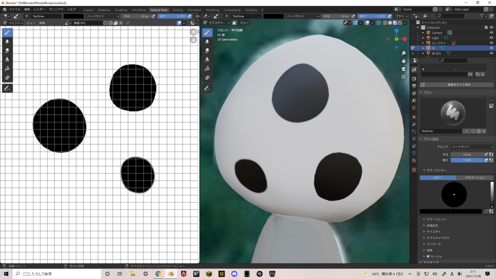
Task: Open the ビュー menu in image editor
Action: pos(31,23)
